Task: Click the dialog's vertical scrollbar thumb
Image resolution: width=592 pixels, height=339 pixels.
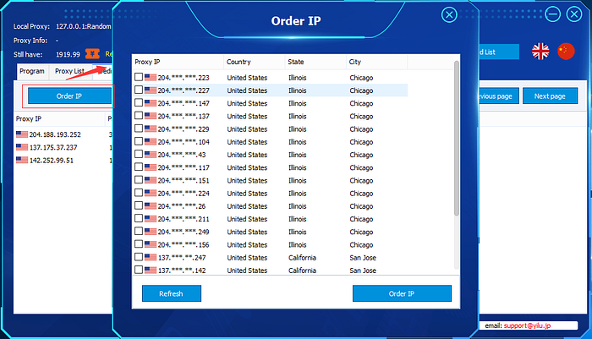Action: (456, 138)
